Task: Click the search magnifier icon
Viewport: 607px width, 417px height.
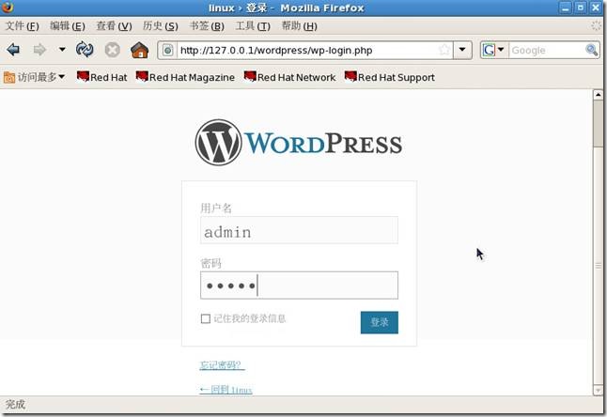Action: 592,50
